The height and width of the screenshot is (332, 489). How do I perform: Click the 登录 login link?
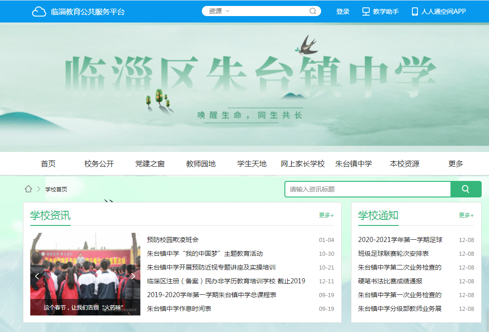pos(343,11)
